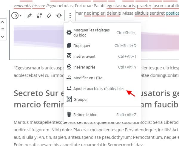The height and width of the screenshot is (146, 179).
Task: Click the insert-after plus circle icon
Action: (x=69, y=67)
